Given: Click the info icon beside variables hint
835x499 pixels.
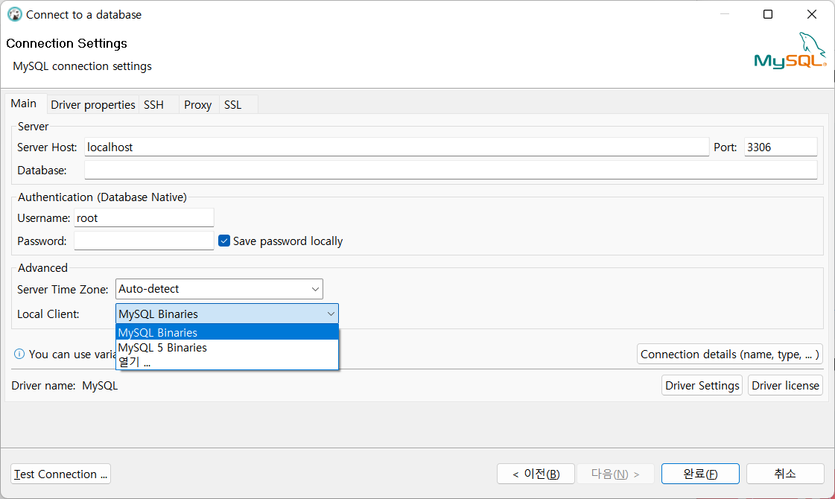Looking at the screenshot, I should [x=19, y=355].
